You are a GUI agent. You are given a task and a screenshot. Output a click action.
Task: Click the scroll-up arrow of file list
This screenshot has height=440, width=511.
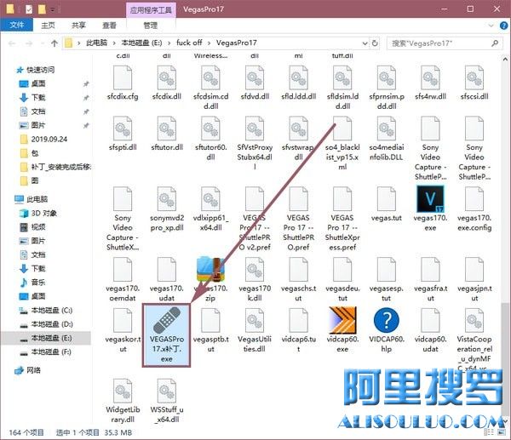505,60
